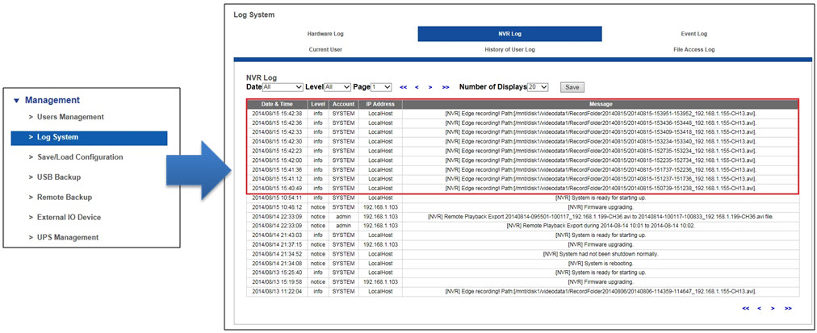Click the Level column header
Viewport: 817px width, 333px height.
(x=317, y=105)
